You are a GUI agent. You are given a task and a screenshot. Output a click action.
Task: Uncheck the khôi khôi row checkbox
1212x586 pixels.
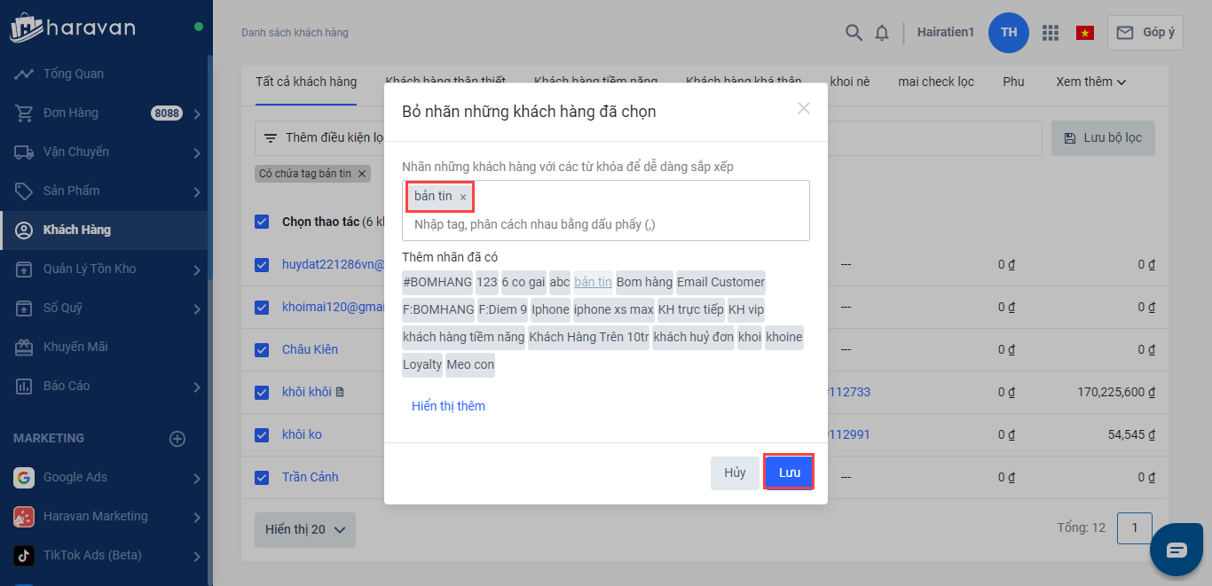tap(262, 392)
